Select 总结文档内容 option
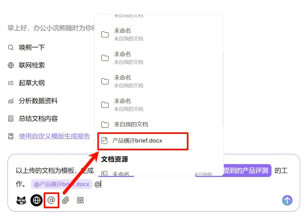The height and width of the screenshot is (222, 306). (38, 119)
